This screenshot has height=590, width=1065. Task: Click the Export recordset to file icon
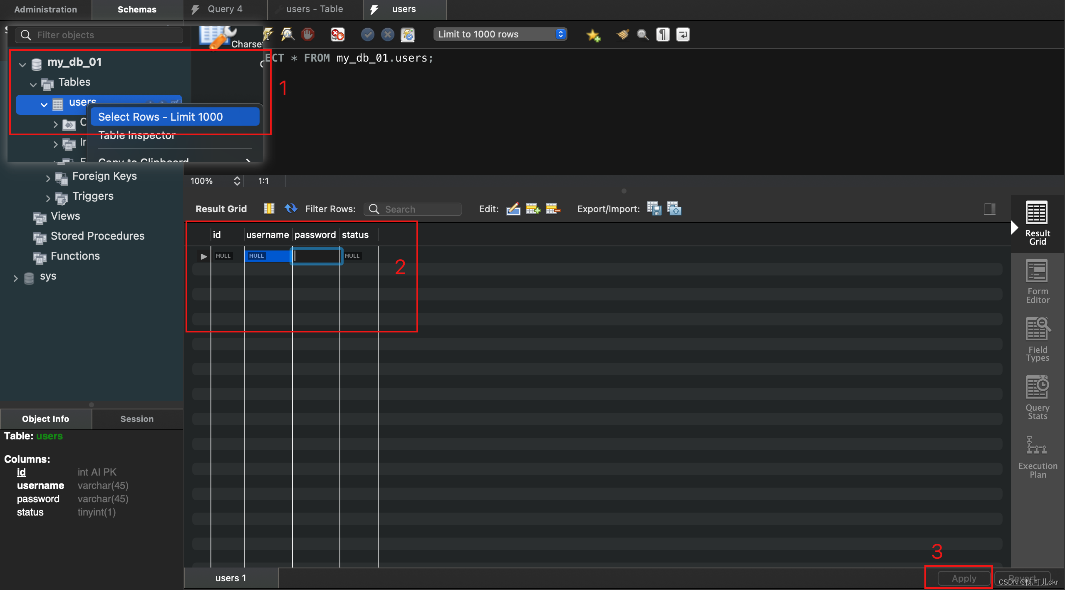pyautogui.click(x=654, y=208)
